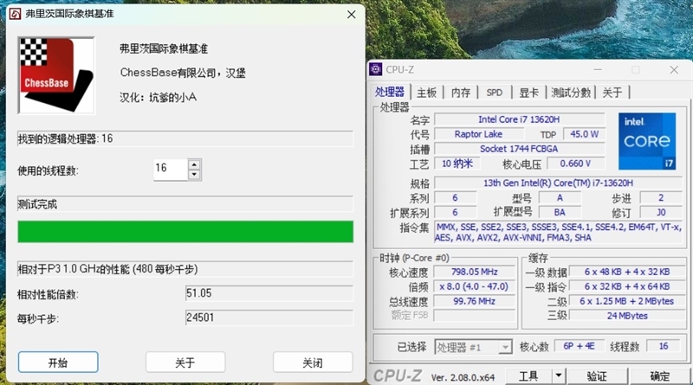Open the 测试分数 tab in CPU-Z
This screenshot has width=693, height=385.
tap(571, 93)
